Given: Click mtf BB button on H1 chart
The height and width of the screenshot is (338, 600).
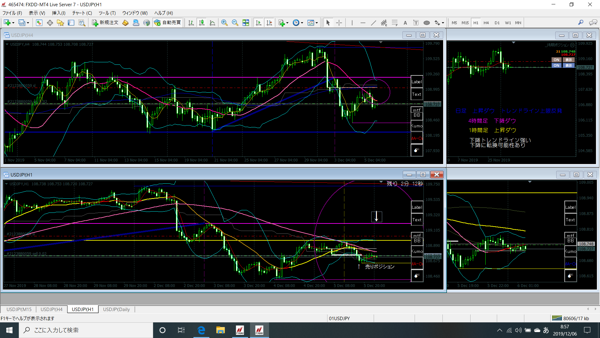Looking at the screenshot, I should (417, 238).
